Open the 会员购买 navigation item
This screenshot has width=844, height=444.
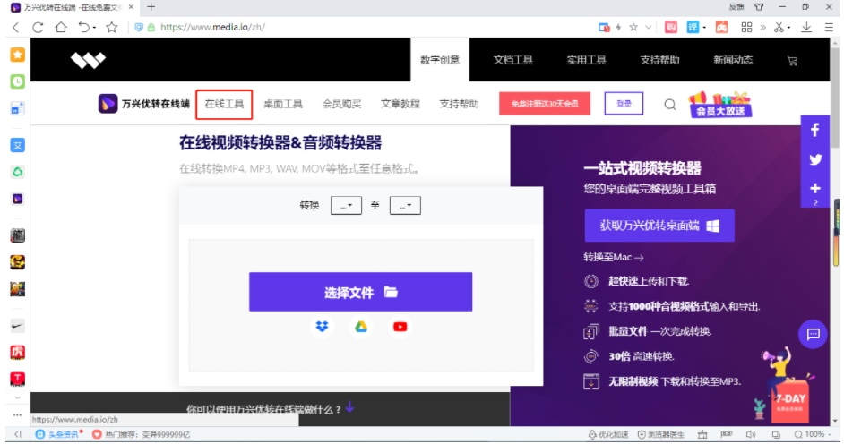(341, 104)
